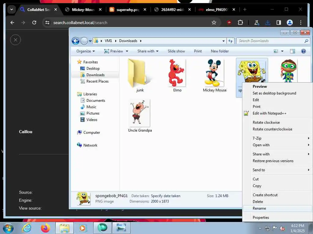Click New folder button
313x234 pixels.
point(220,51)
